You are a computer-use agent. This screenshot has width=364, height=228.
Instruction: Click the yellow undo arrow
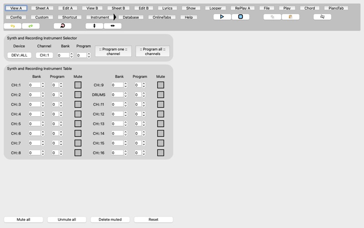pyautogui.click(x=13, y=26)
